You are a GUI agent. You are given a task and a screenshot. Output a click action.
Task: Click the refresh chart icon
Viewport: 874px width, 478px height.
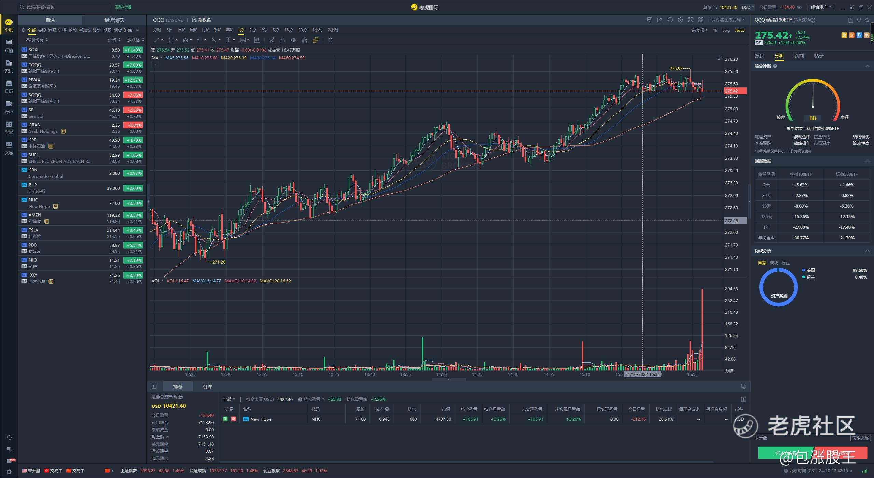pos(670,20)
